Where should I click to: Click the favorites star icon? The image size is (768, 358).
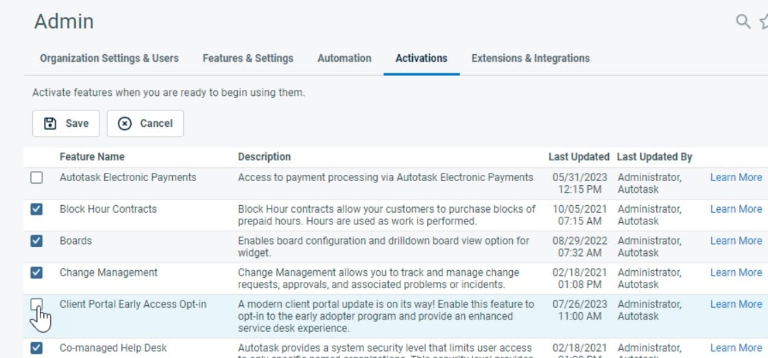click(764, 22)
